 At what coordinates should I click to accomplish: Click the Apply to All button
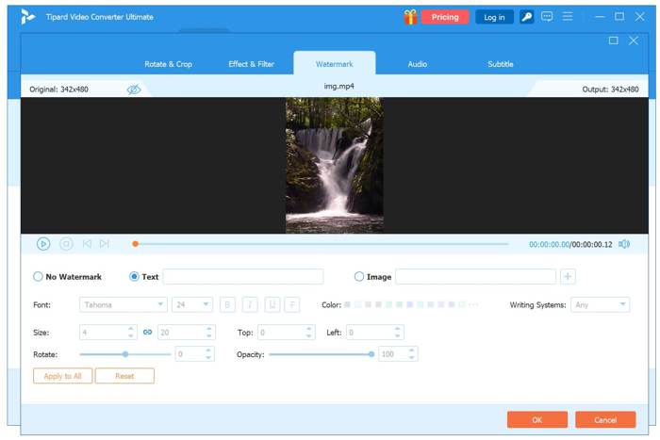pyautogui.click(x=62, y=376)
